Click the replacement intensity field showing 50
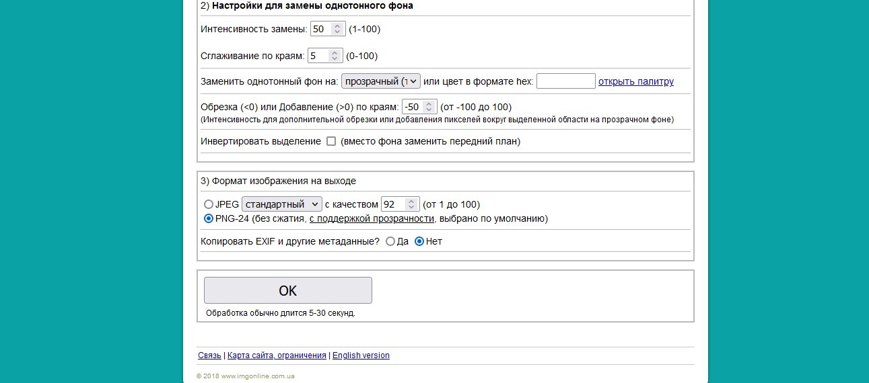This screenshot has width=869, height=383. coord(320,30)
